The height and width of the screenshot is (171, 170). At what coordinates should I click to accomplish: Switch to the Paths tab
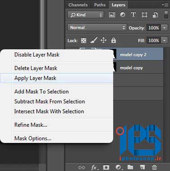[100, 5]
